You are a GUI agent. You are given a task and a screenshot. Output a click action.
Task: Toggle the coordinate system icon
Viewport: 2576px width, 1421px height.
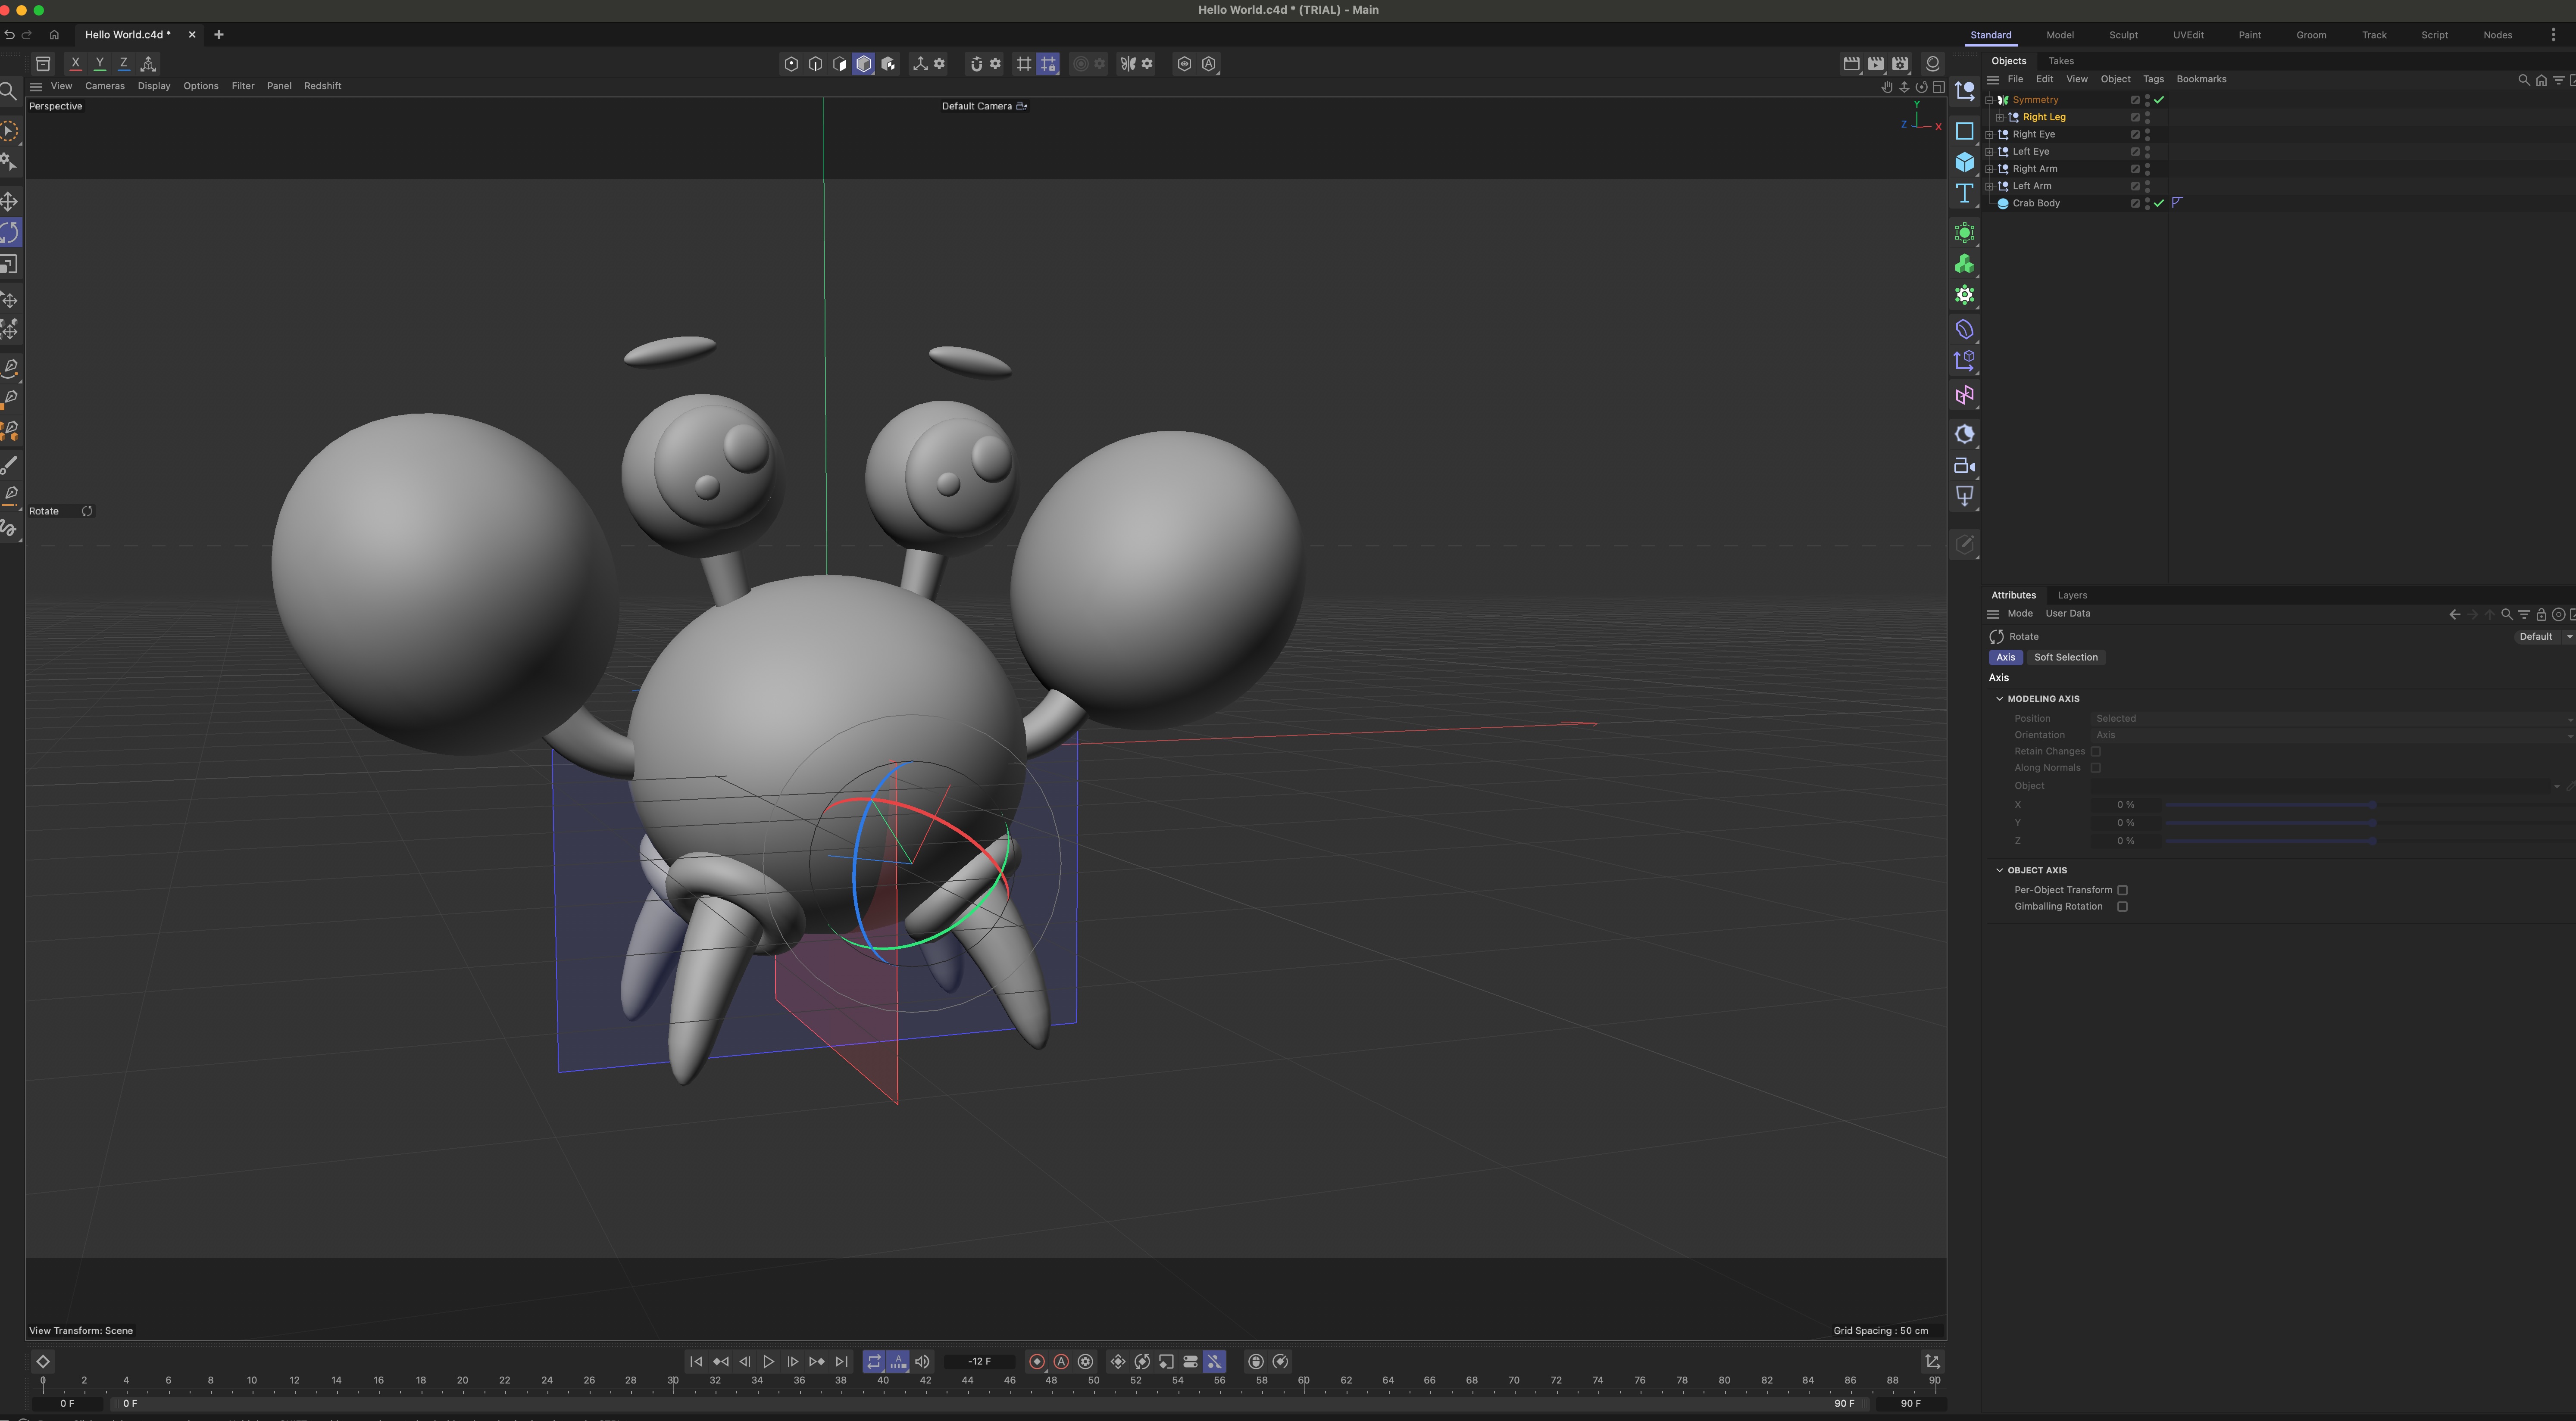click(x=148, y=63)
